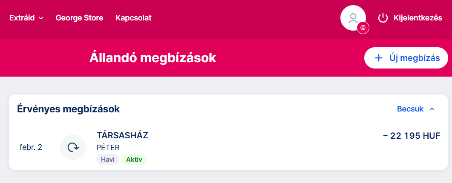The height and width of the screenshot is (183, 452).
Task: Click the plus icon for new order
Action: [x=378, y=58]
